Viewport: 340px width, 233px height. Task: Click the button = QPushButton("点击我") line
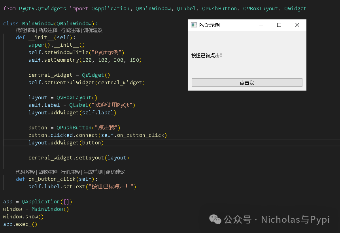click(x=74, y=127)
